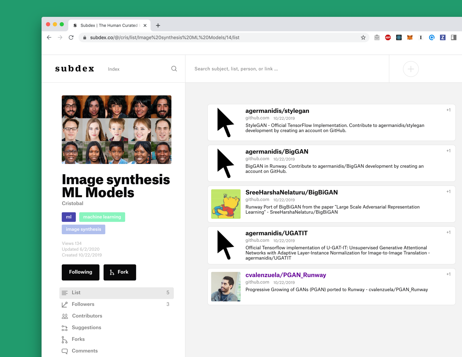
Task: Click the Forks icon in the sidebar
Action: click(64, 339)
